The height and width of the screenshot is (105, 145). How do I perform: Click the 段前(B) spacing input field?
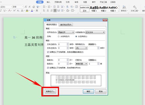62,60
